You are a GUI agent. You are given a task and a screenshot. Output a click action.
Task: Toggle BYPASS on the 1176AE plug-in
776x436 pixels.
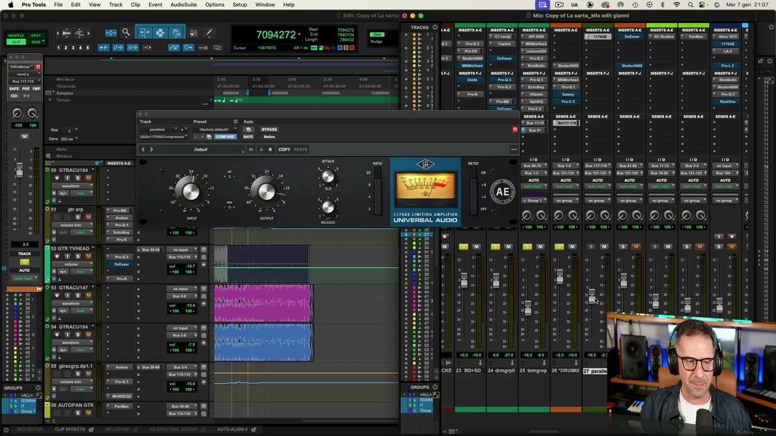click(x=269, y=130)
